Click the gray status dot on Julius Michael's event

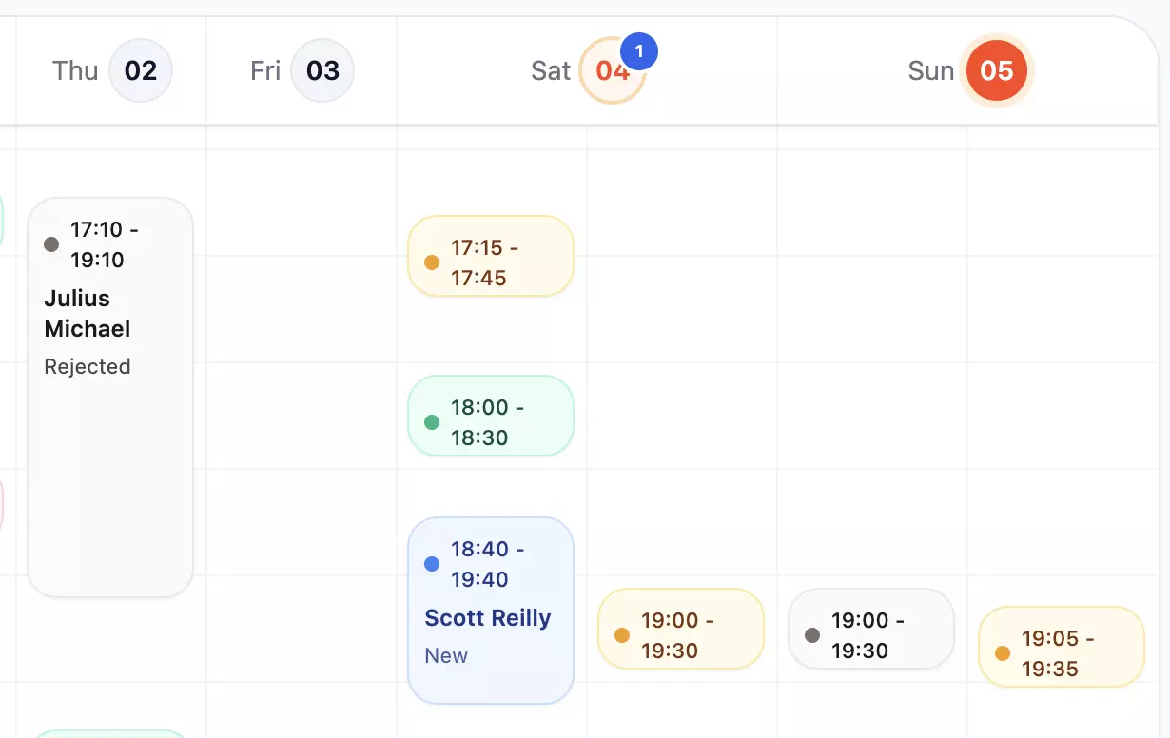tap(50, 244)
